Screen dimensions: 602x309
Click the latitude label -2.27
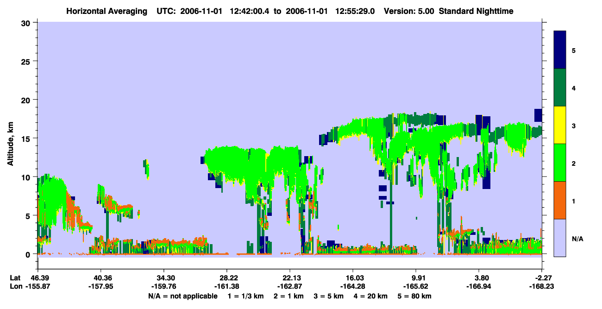(541, 277)
